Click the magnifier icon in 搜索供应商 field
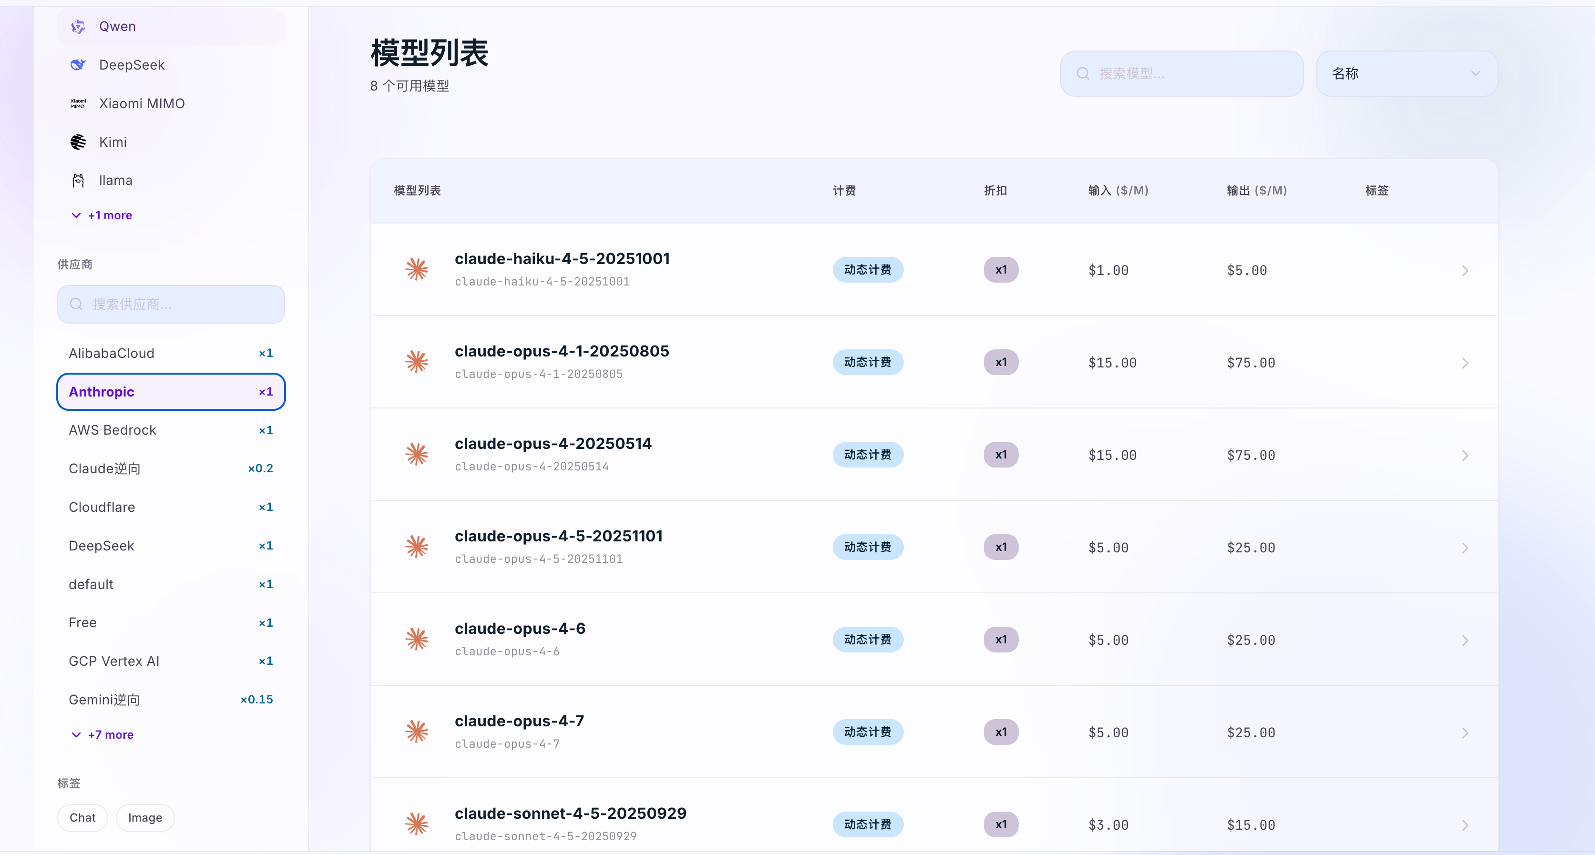1595x855 pixels. tap(76, 304)
